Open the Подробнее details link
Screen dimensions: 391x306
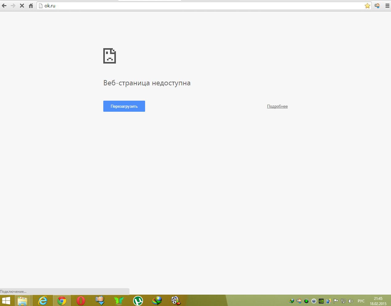pyautogui.click(x=277, y=107)
